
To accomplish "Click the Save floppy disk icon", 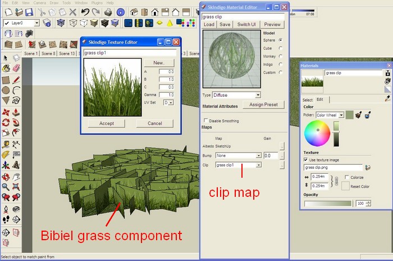I will (x=29, y=12).
